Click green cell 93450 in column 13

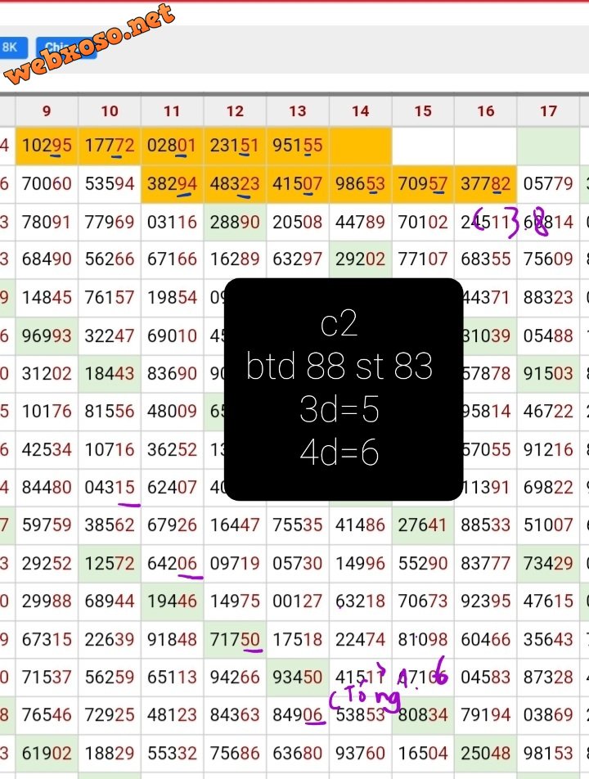(298, 677)
